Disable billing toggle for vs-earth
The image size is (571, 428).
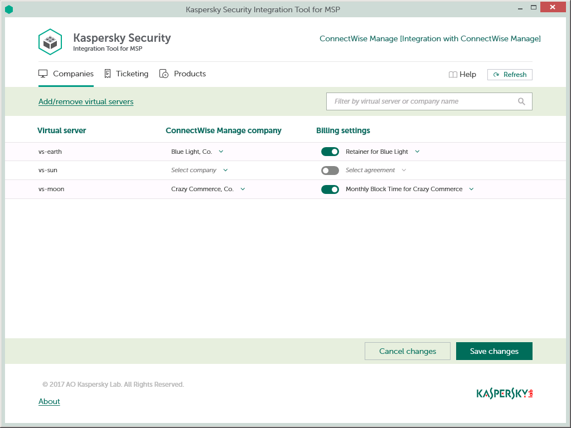pyautogui.click(x=330, y=152)
